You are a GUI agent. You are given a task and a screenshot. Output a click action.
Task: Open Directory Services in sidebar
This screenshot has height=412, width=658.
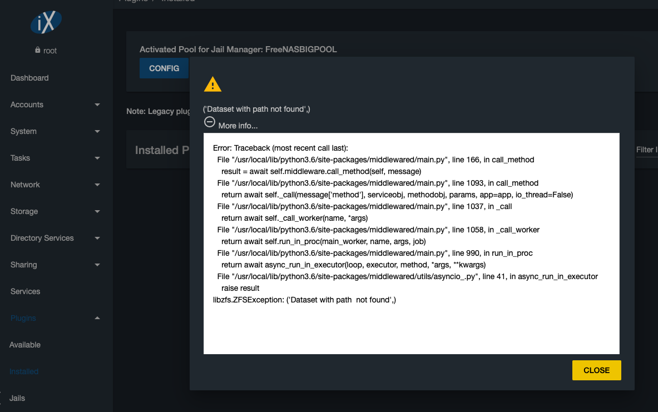pos(42,238)
